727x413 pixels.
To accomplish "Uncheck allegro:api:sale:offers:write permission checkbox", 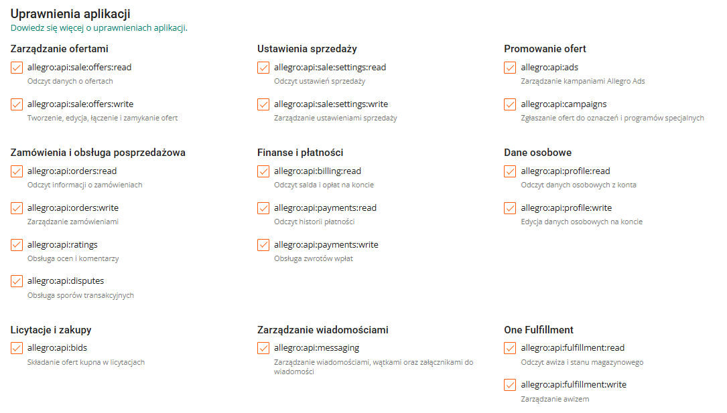I will point(17,104).
